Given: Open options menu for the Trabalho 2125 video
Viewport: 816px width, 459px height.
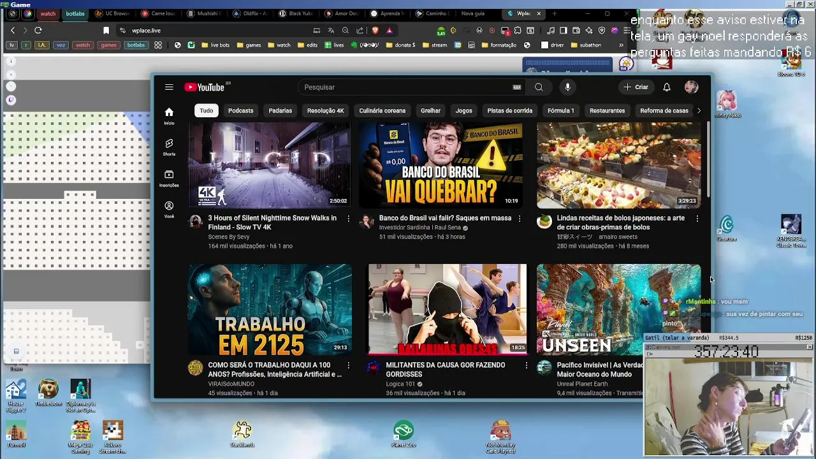Looking at the screenshot, I should 348,365.
